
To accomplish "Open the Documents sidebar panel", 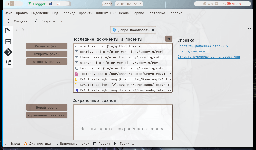I will pos(8,31).
